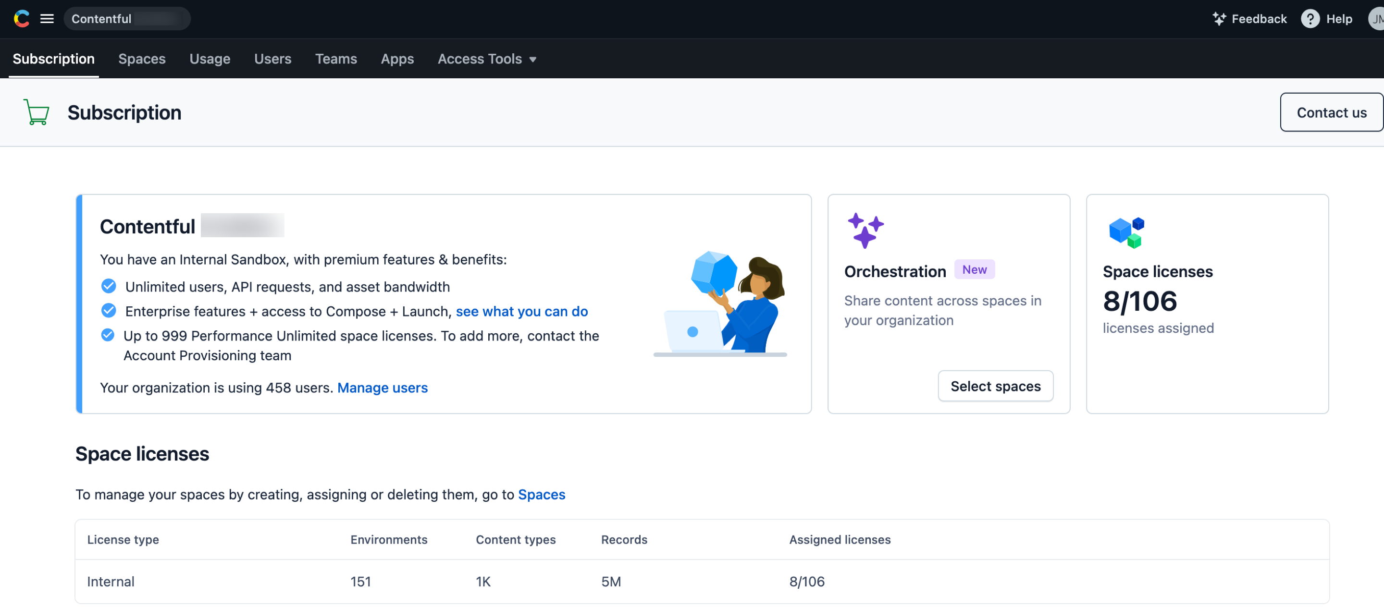Screen dimensions: 1384x607
Task: Click the Access Tools caret arrow
Action: click(x=532, y=60)
